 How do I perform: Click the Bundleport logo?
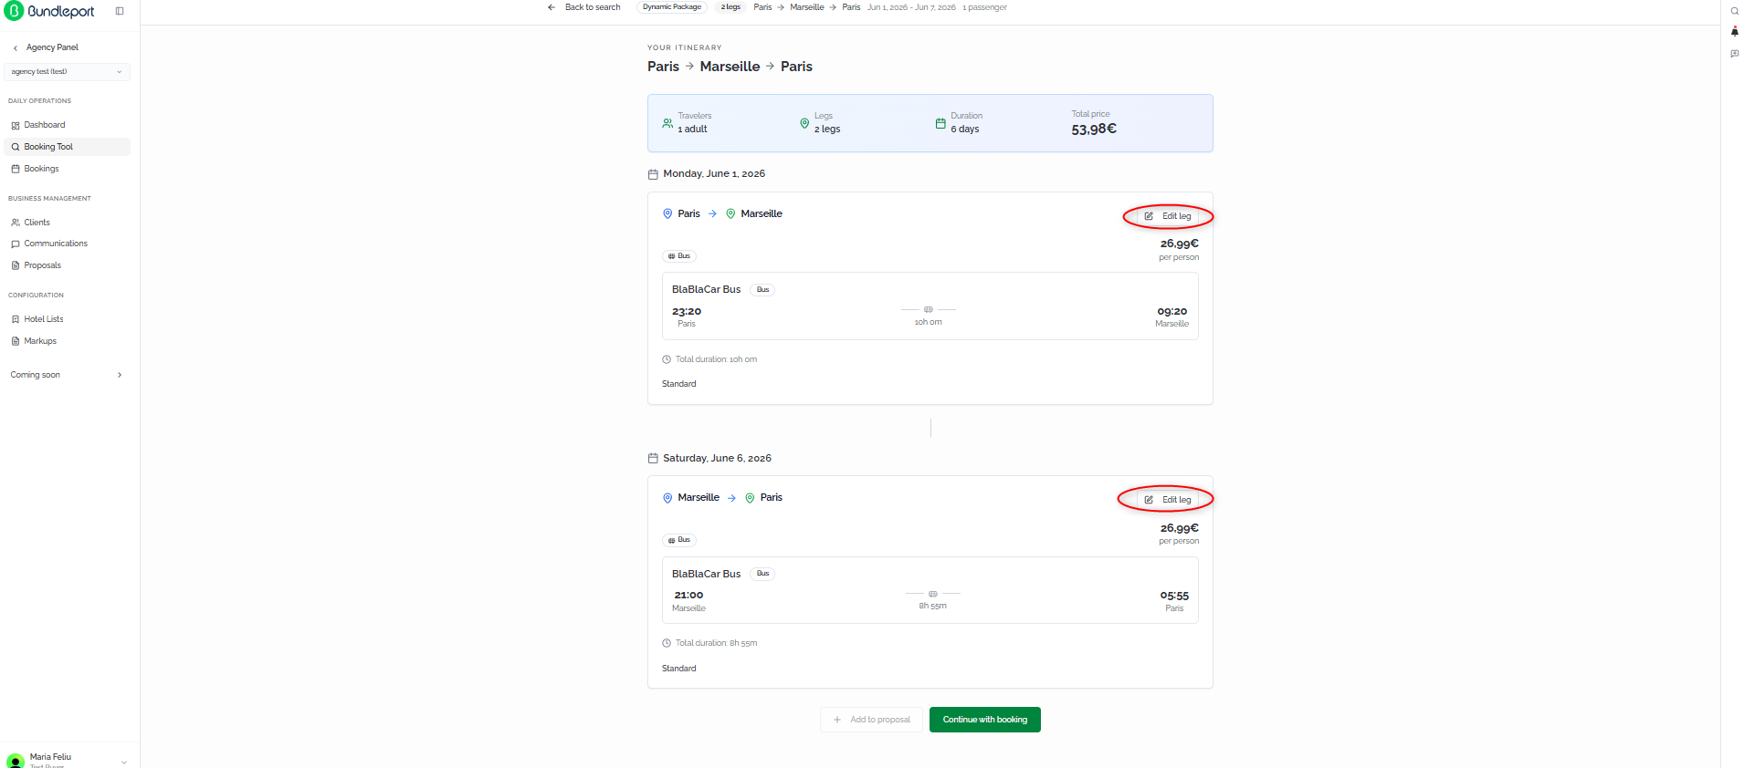pos(49,11)
